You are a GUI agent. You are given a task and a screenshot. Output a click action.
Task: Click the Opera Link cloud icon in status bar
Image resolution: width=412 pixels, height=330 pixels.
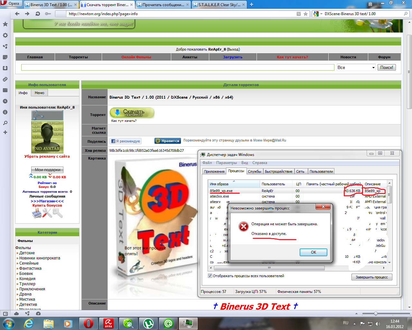click(x=16, y=313)
